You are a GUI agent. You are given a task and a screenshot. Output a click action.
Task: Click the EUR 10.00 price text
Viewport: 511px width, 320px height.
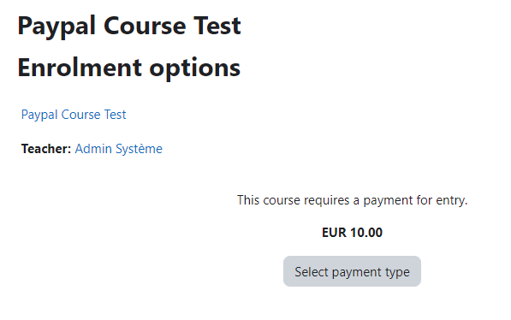coord(352,233)
